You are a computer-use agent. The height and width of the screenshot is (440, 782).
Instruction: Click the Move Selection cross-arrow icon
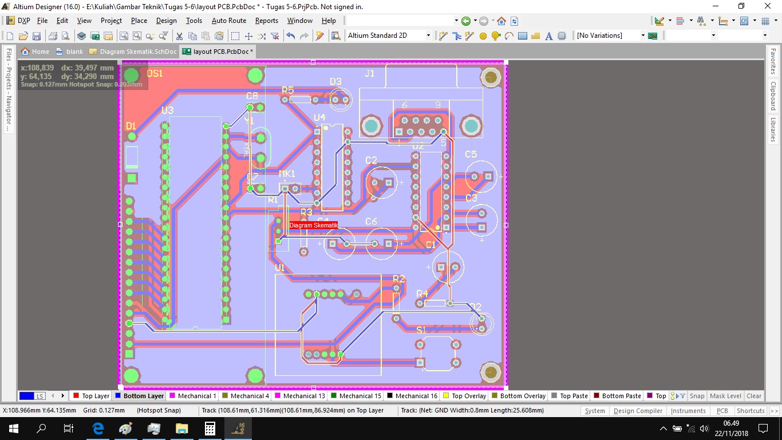point(248,36)
